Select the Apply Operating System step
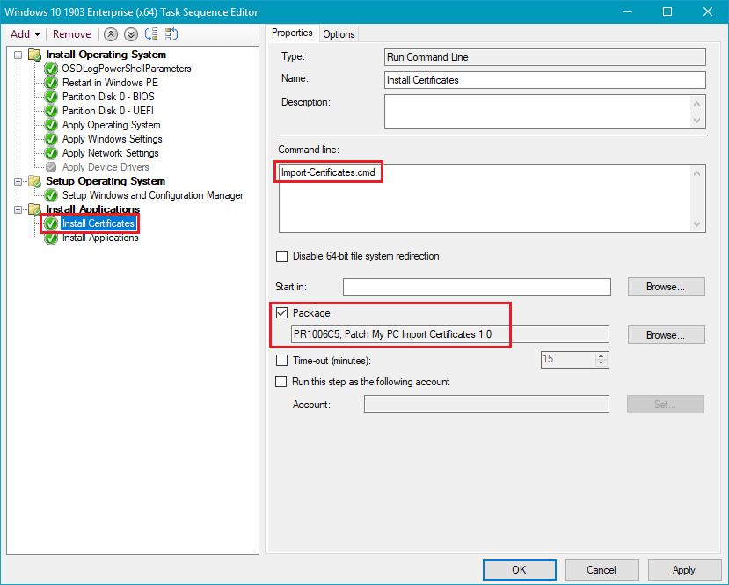729x585 pixels. (x=111, y=125)
